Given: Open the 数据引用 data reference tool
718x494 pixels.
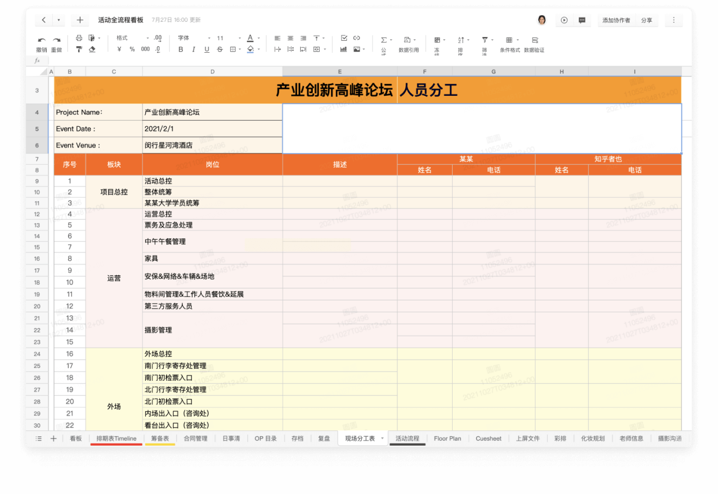Looking at the screenshot, I should click(x=408, y=44).
